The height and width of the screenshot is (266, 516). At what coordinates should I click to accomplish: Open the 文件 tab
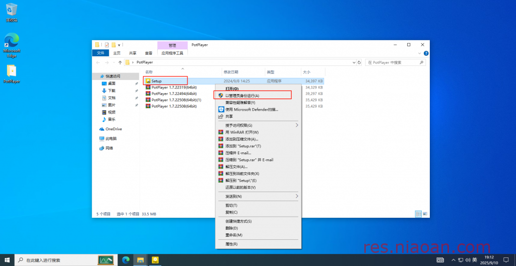pos(100,53)
